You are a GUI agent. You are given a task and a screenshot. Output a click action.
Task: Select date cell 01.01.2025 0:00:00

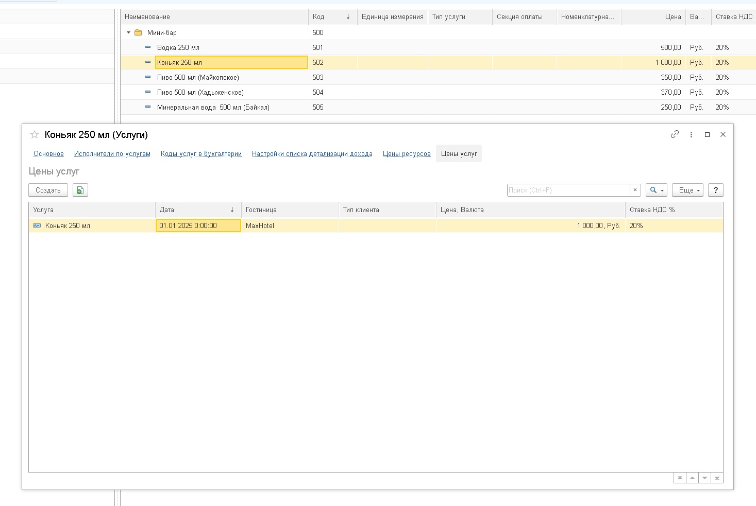coord(198,225)
